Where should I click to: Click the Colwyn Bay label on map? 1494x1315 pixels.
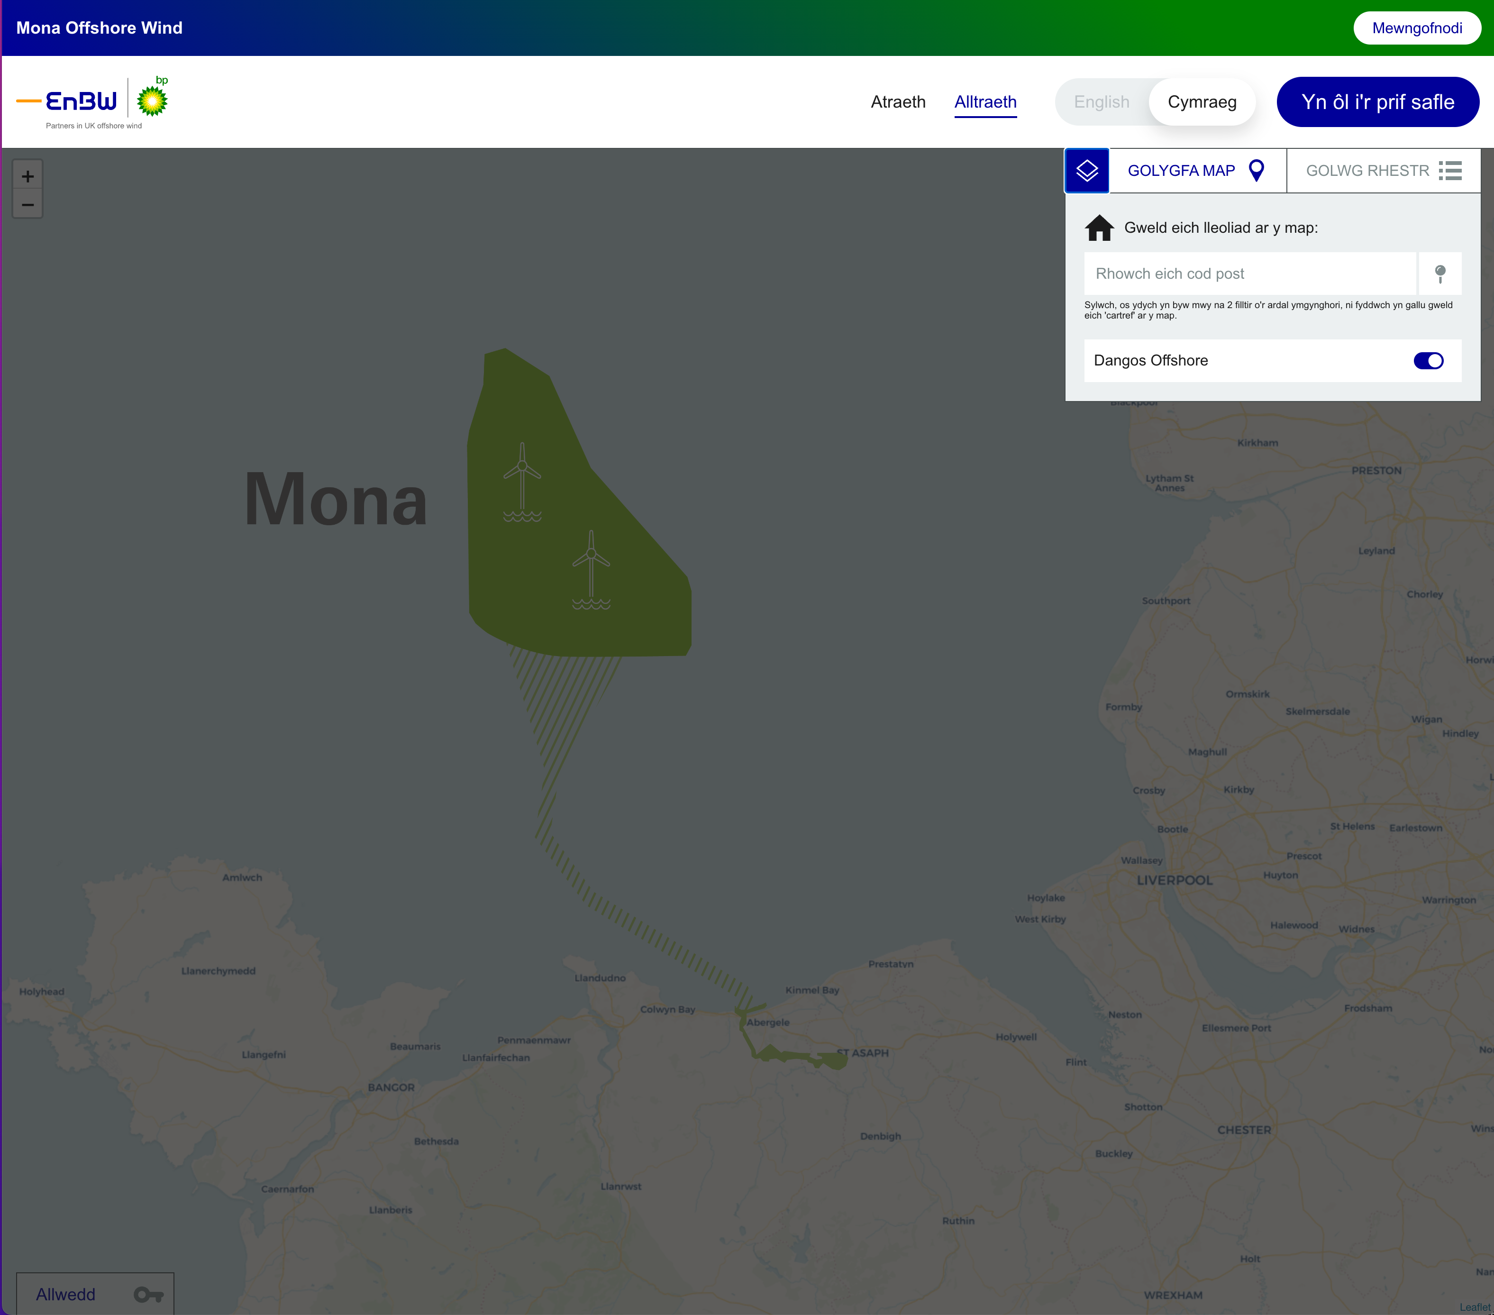coord(667,1009)
